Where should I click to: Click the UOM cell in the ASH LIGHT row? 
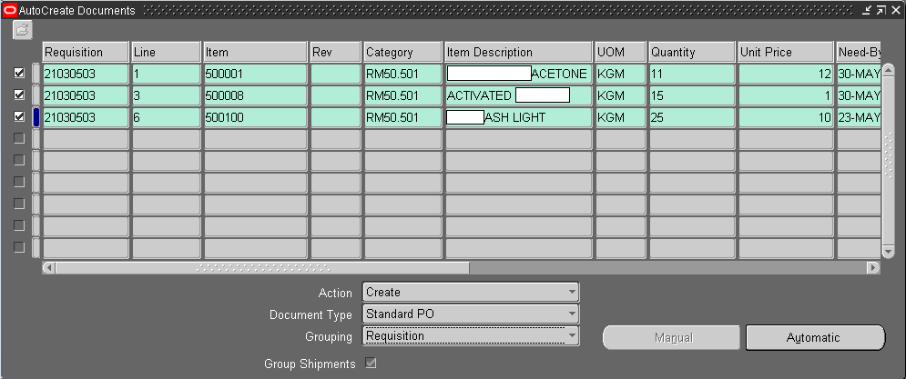(x=621, y=117)
